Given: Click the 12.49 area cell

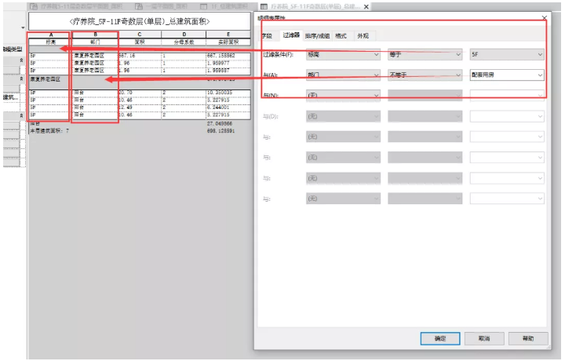Looking at the screenshot, I should tap(140, 108).
